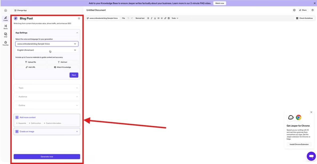Collapse the App Settings section

(77, 32)
